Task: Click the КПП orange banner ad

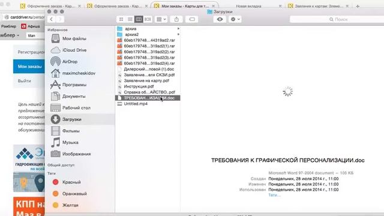Action: 29,206
